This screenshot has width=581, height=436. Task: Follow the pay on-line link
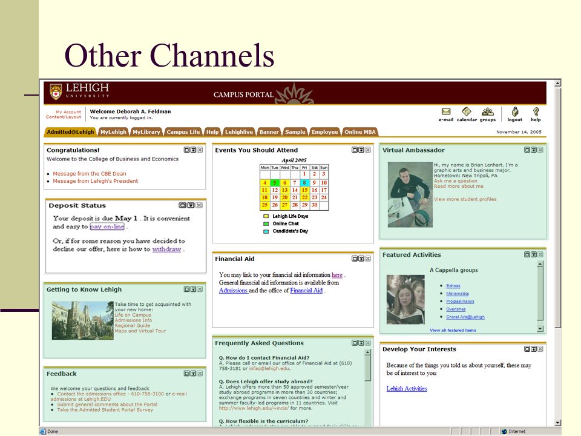pos(107,226)
